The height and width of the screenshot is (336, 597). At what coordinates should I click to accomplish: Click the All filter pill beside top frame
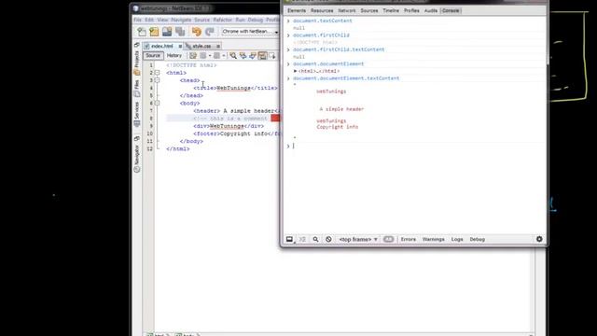click(388, 239)
